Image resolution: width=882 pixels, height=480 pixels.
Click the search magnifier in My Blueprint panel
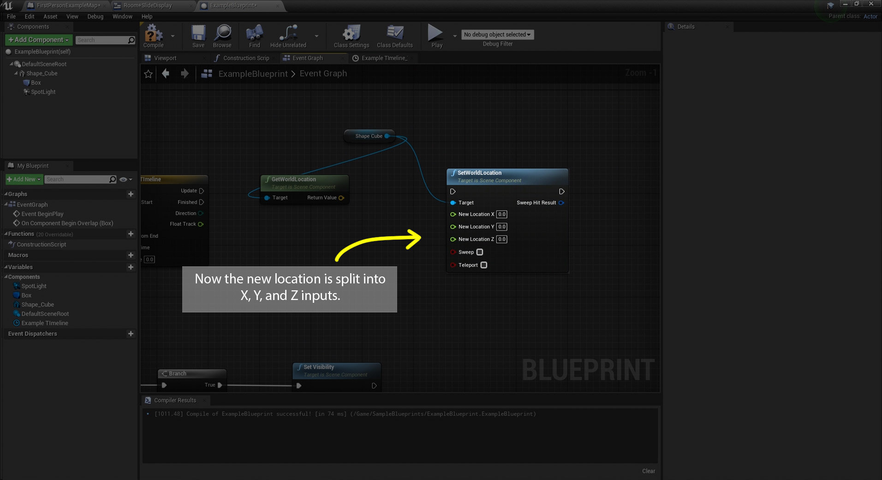pos(113,180)
